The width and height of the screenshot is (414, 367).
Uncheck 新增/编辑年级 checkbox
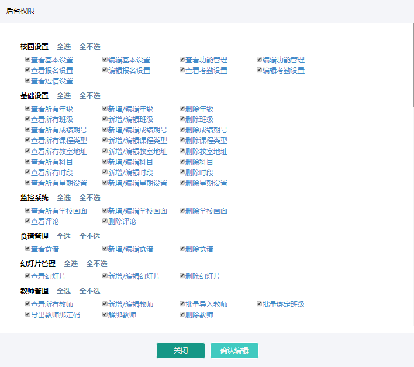pyautogui.click(x=105, y=109)
